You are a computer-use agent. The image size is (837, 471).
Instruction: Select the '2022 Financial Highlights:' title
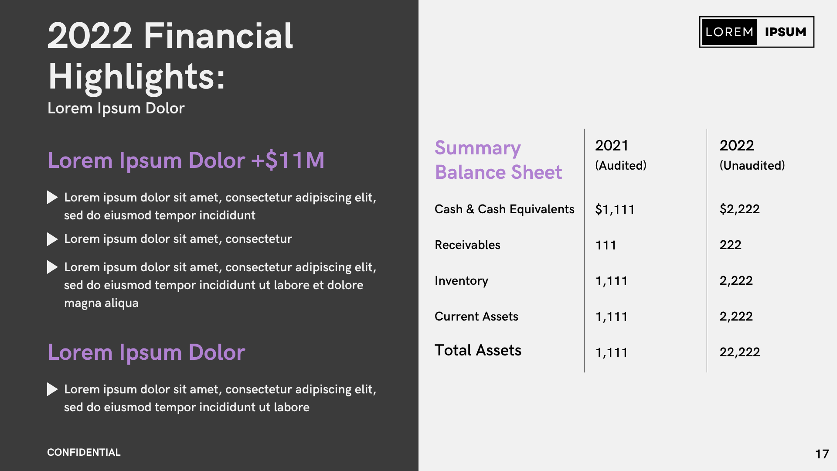[x=170, y=56]
